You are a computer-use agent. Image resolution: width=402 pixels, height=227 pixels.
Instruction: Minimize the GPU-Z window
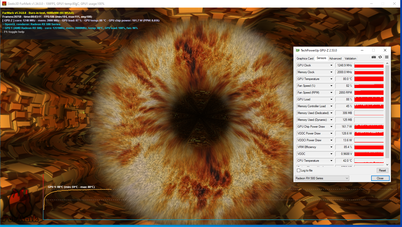(362, 50)
